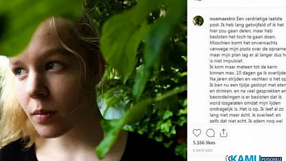Click the caption line 'is niet impulsief.'
This screenshot has height=161, width=286.
(226, 61)
